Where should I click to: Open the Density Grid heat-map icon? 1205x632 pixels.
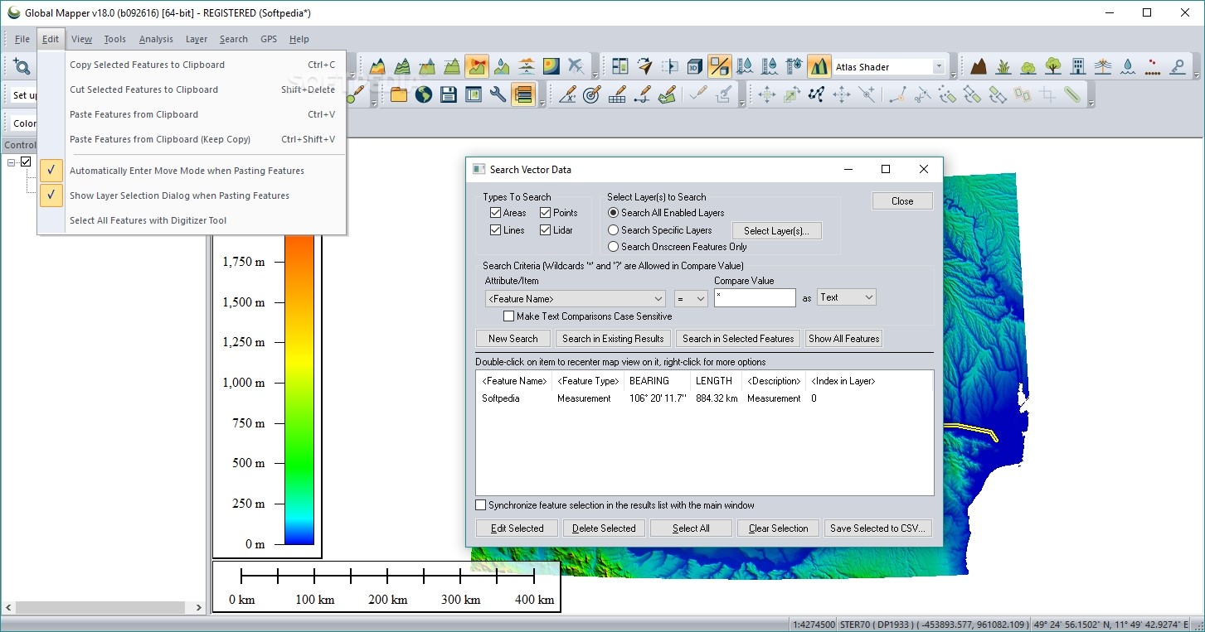point(551,66)
